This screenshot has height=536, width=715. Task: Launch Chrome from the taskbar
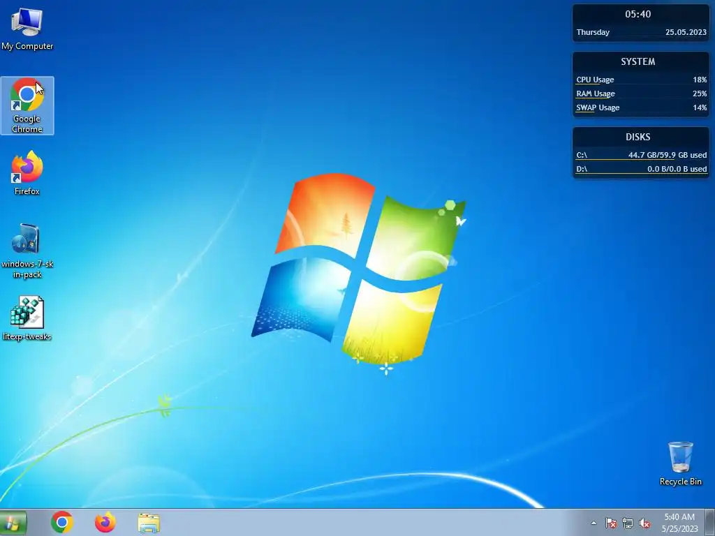click(62, 522)
